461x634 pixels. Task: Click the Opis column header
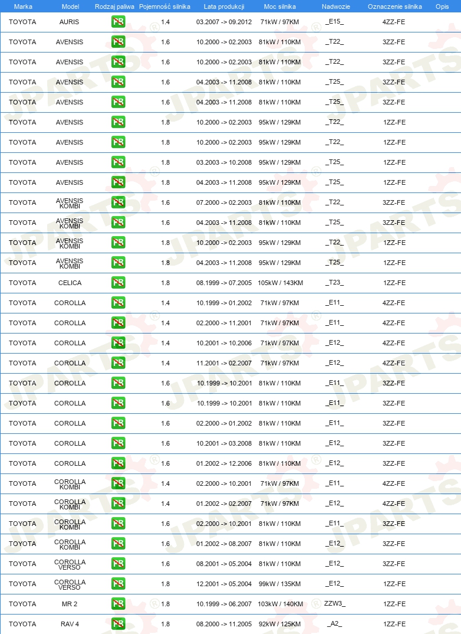coord(442,6)
